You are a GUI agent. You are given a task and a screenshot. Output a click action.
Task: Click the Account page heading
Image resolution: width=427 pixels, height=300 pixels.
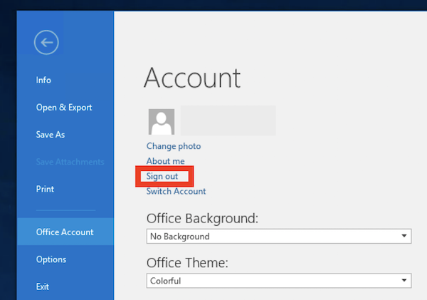coord(192,78)
